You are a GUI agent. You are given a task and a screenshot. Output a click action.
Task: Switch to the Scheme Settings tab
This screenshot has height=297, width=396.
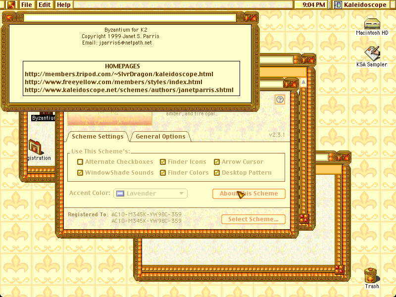(x=98, y=137)
